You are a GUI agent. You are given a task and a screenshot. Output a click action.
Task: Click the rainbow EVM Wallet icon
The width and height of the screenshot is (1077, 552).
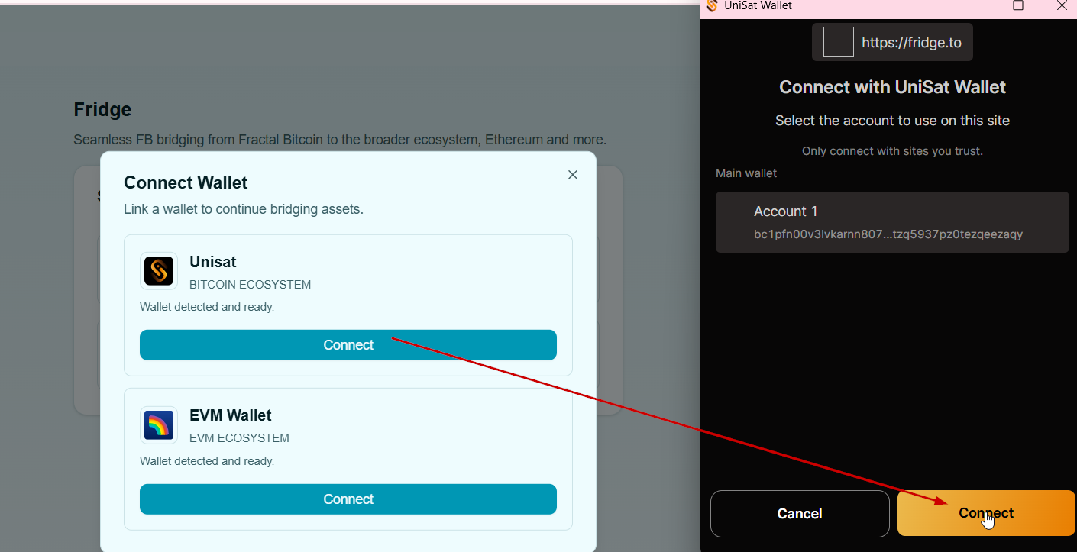point(159,425)
